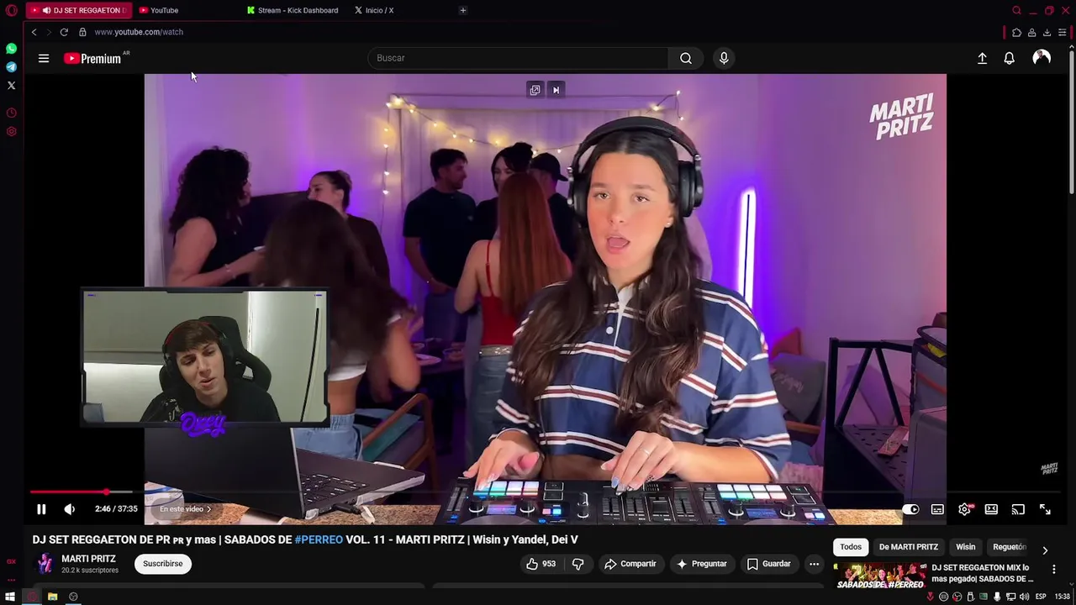
Task: Open history clock in Opera sidebar
Action: click(11, 113)
